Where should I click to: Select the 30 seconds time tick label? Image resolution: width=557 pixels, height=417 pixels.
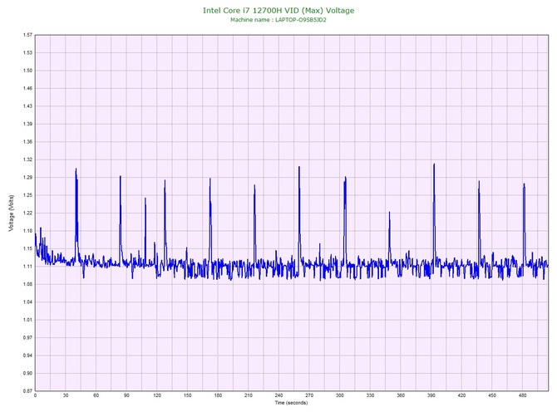coord(66,395)
